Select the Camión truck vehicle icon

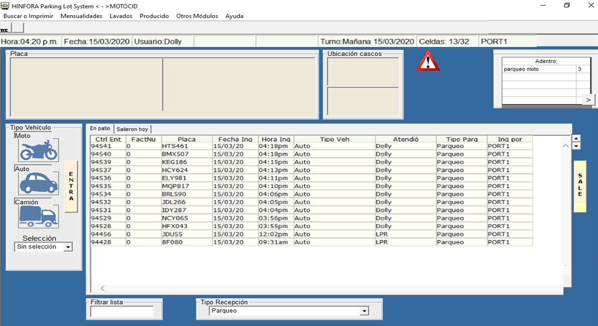(x=39, y=216)
